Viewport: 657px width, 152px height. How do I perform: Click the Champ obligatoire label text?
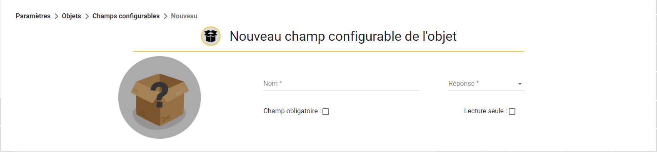[x=292, y=111]
